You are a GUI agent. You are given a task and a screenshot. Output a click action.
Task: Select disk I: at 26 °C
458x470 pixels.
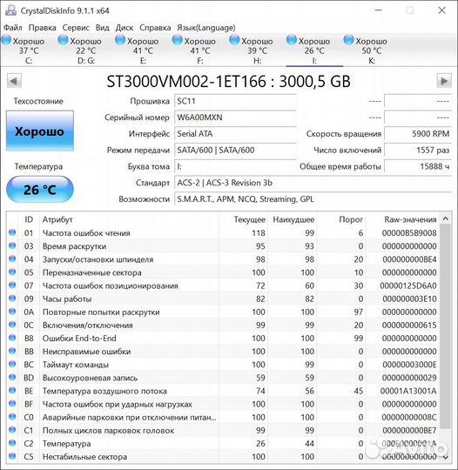(x=314, y=50)
